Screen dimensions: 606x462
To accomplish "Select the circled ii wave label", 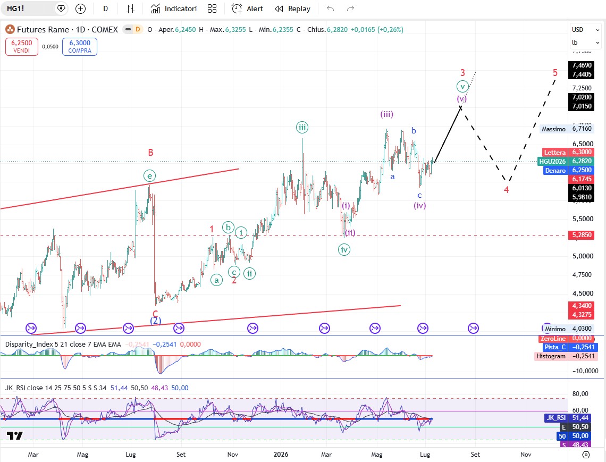I will 250,274.
